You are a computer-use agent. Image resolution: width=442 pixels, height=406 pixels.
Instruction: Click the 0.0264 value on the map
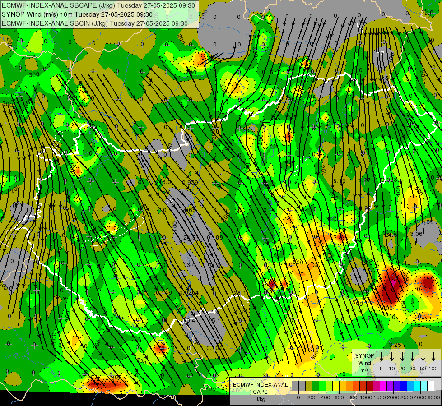(189, 293)
